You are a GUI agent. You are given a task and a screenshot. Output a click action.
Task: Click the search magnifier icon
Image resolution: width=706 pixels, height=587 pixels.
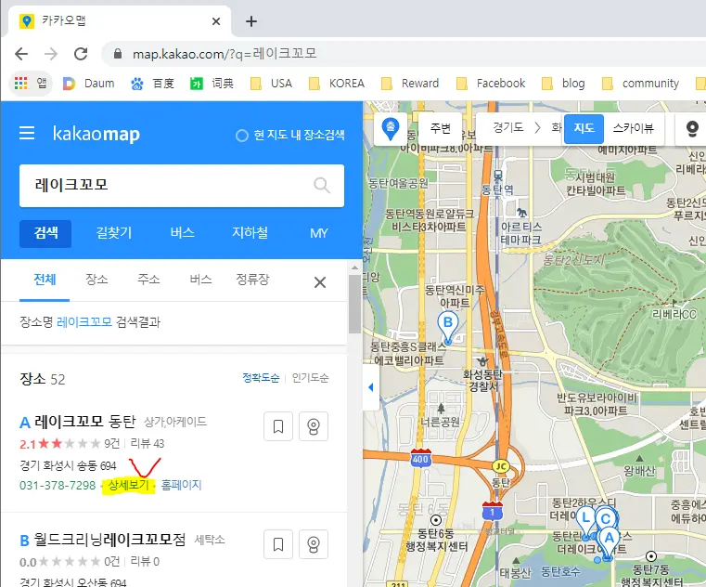322,185
